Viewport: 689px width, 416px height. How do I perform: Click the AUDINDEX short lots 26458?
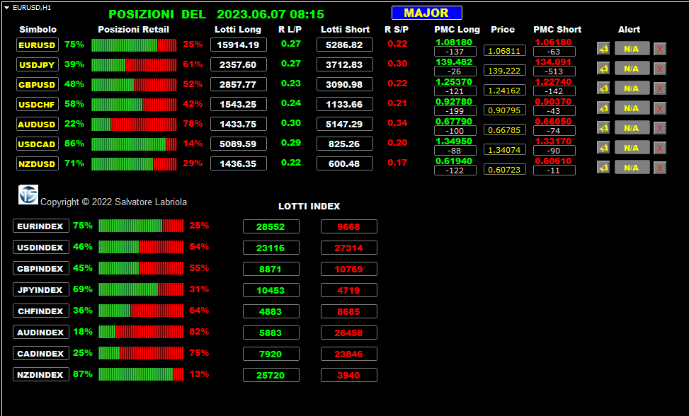point(349,333)
